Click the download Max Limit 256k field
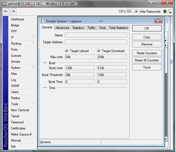176x152 pixels. [x=112, y=57]
